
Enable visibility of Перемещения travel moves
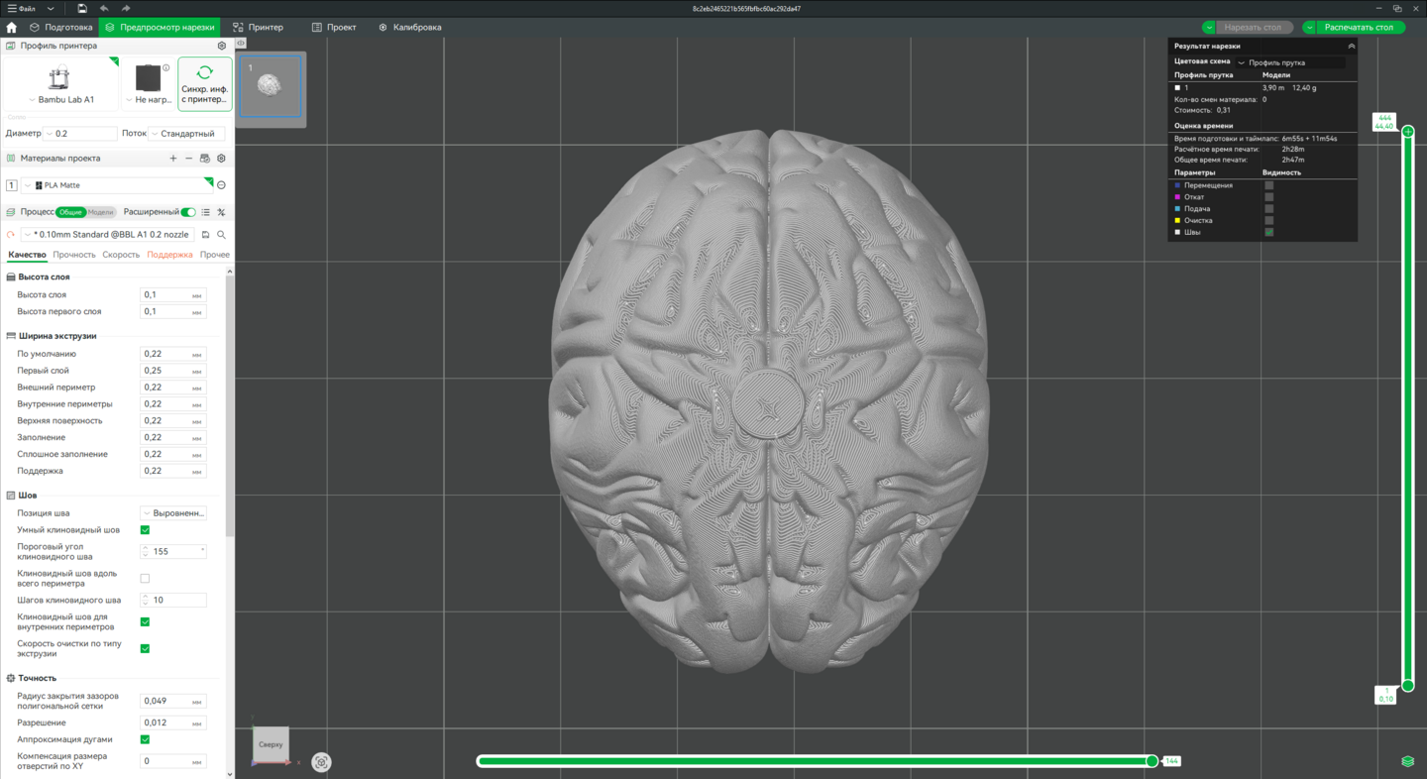(1268, 185)
